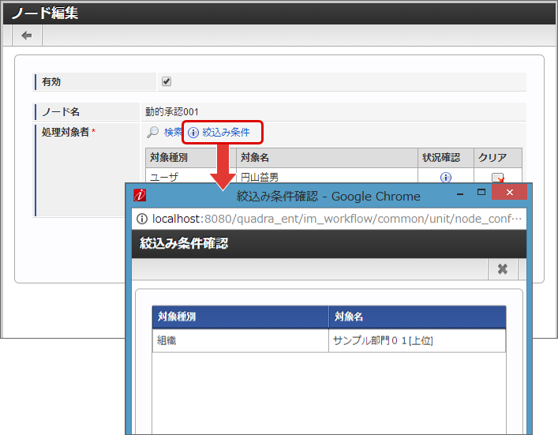Close the 絞込み条件確認 Chrome window
The height and width of the screenshot is (435, 558).
510,192
